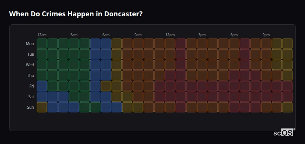Image resolution: width=305 pixels, height=144 pixels.
Task: Select the Saturday 12am heatmap cell
Action: point(42,97)
